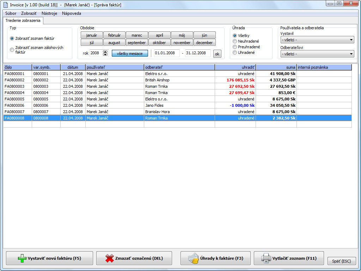The width and height of the screenshot is (361, 271).
Task: Filter by month máj
Action: (182, 35)
